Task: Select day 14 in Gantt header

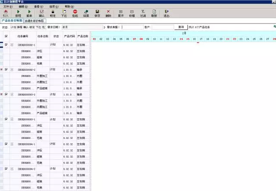Action: click(181, 39)
